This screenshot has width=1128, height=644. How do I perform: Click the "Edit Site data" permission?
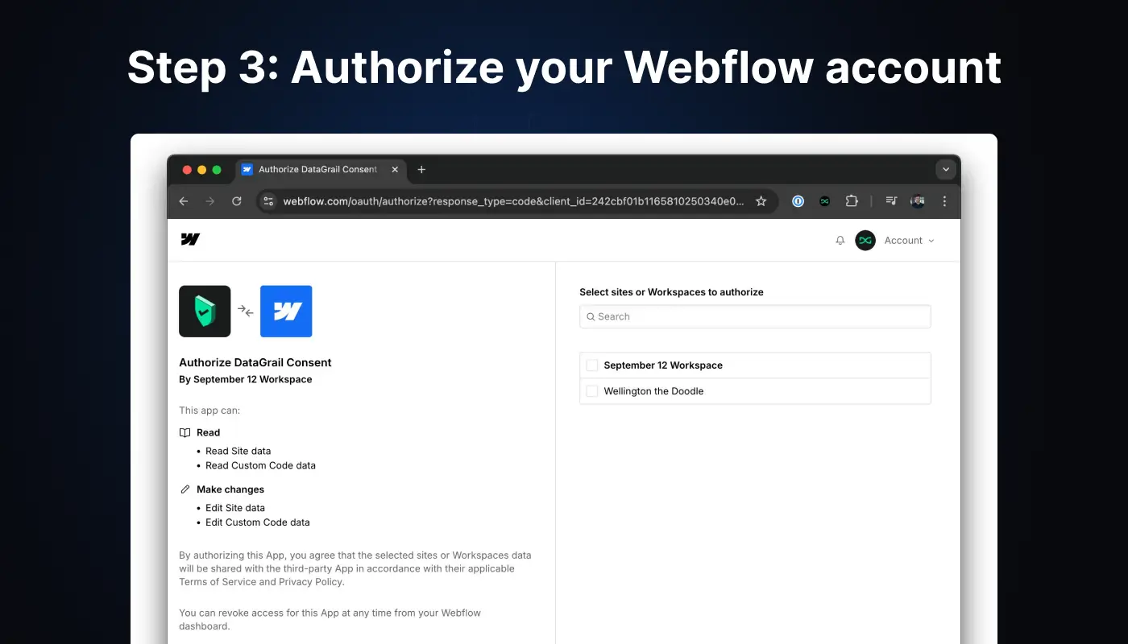[235, 508]
